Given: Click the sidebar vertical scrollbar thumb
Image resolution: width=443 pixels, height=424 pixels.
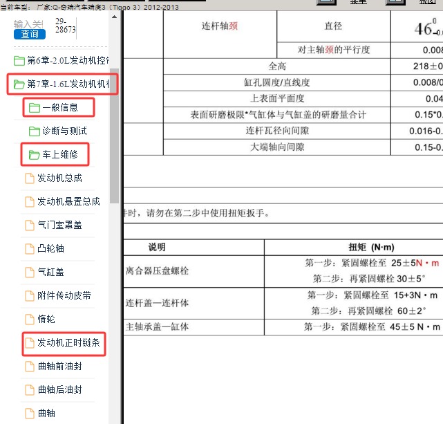Looking at the screenshot, I should coord(114,136).
